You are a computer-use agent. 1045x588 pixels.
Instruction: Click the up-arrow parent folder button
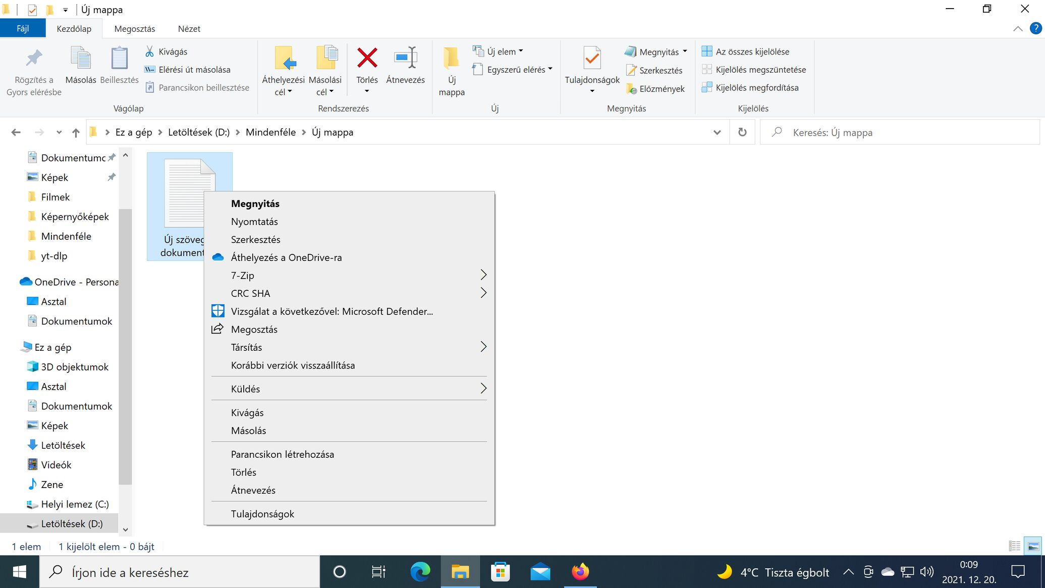click(x=76, y=132)
